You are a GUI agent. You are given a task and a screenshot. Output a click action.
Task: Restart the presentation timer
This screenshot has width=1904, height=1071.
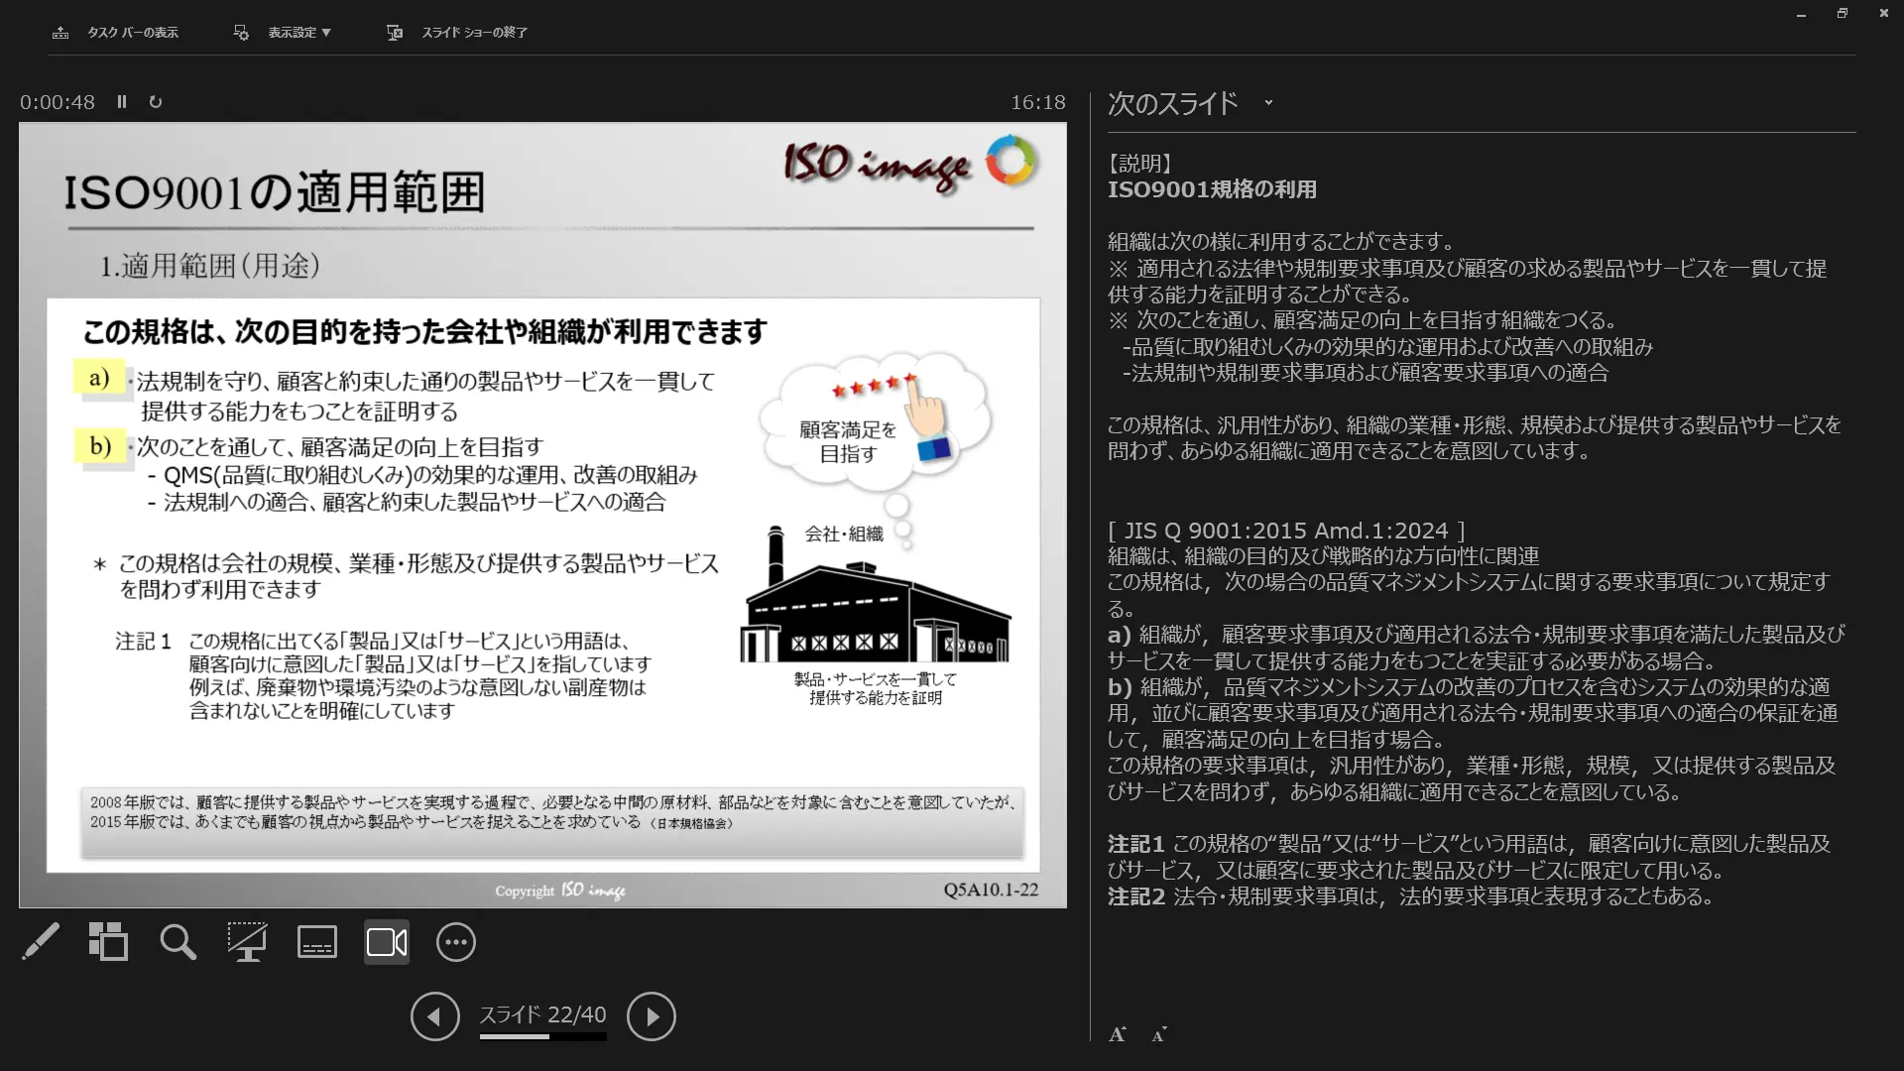(156, 102)
